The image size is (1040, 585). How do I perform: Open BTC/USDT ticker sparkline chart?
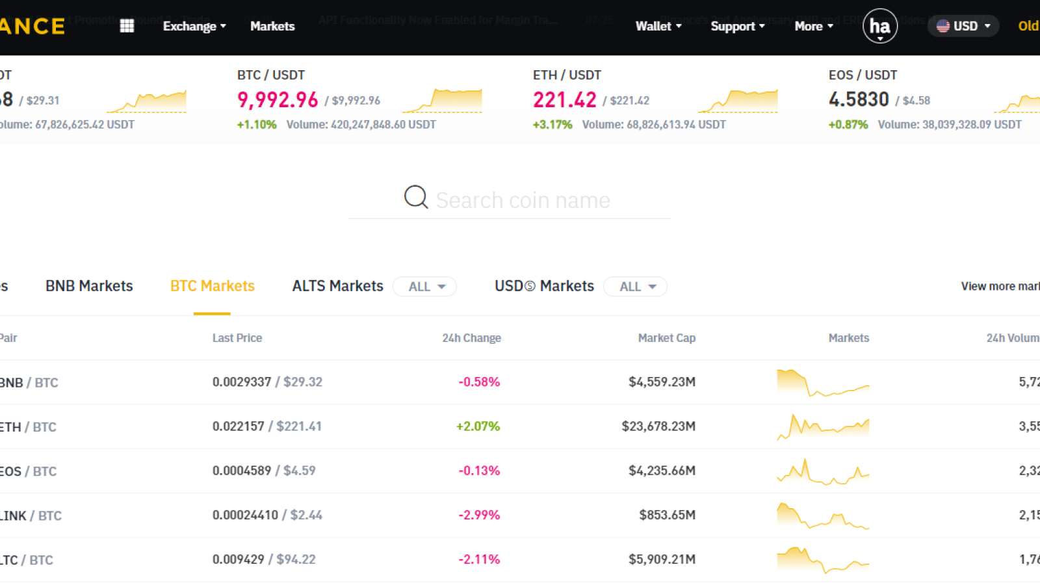pyautogui.click(x=442, y=101)
